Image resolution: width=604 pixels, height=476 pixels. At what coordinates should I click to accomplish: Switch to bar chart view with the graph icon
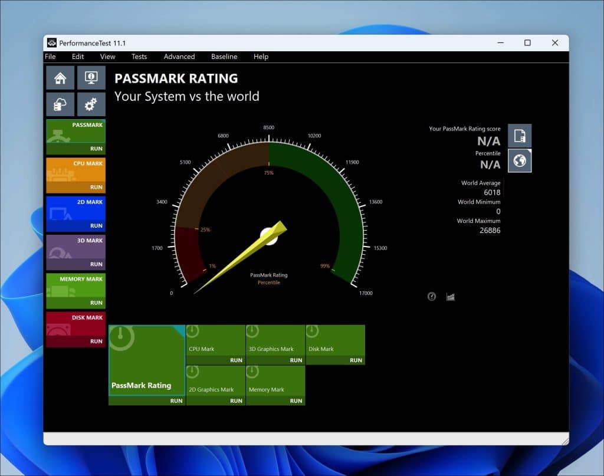coord(450,296)
